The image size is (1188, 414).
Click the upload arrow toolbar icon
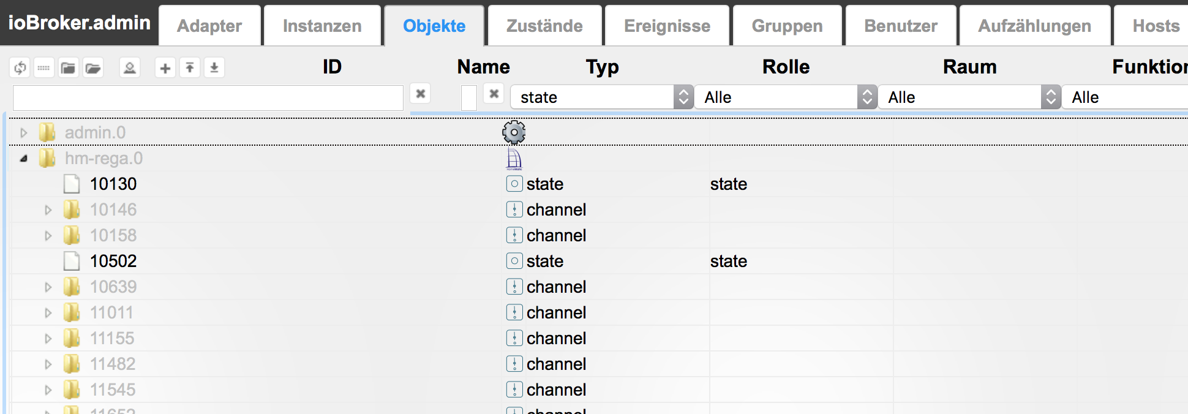tap(190, 67)
